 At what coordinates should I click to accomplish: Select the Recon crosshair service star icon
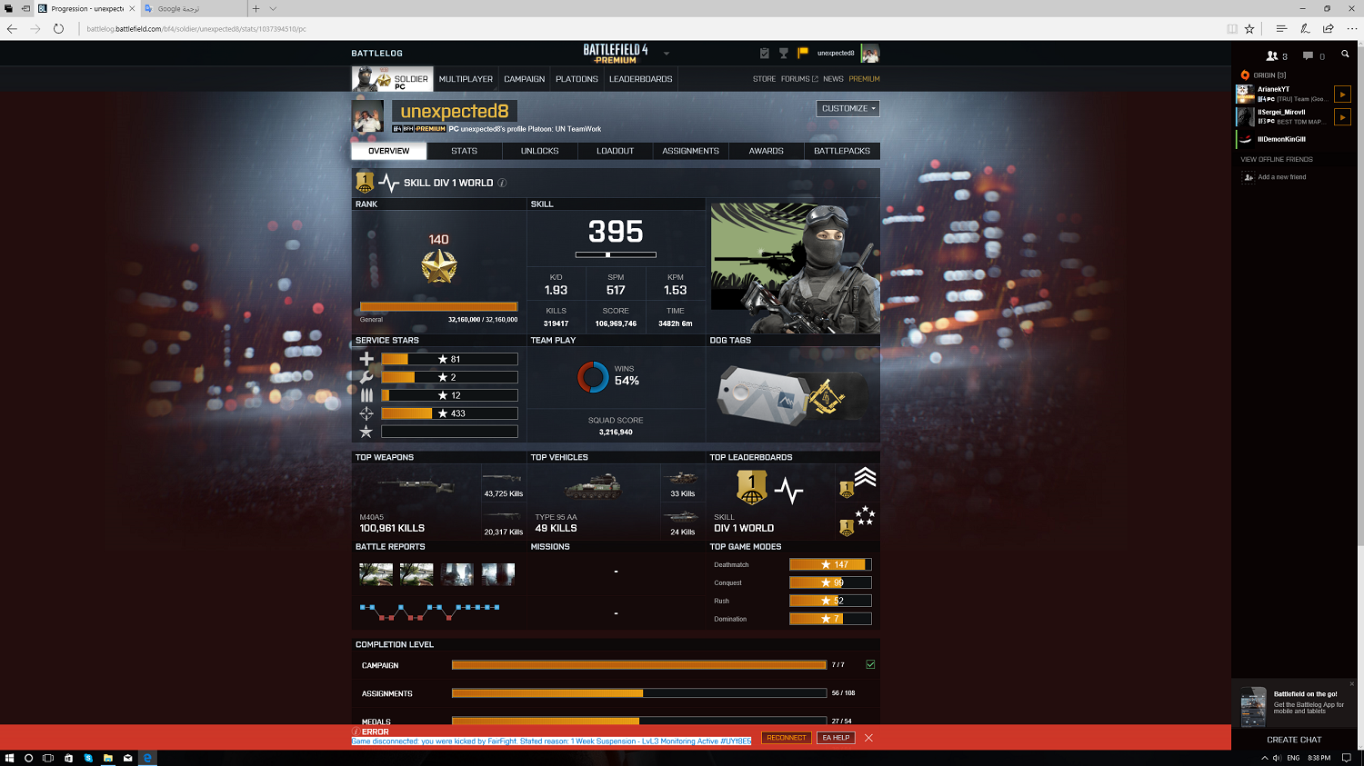[x=366, y=413]
